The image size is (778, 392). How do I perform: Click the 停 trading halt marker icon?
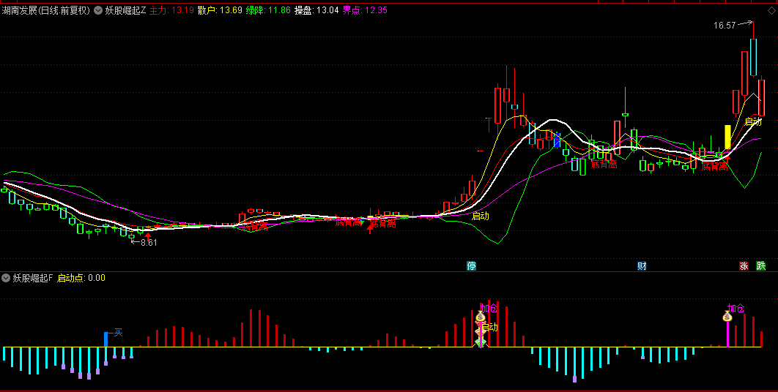[x=471, y=265]
